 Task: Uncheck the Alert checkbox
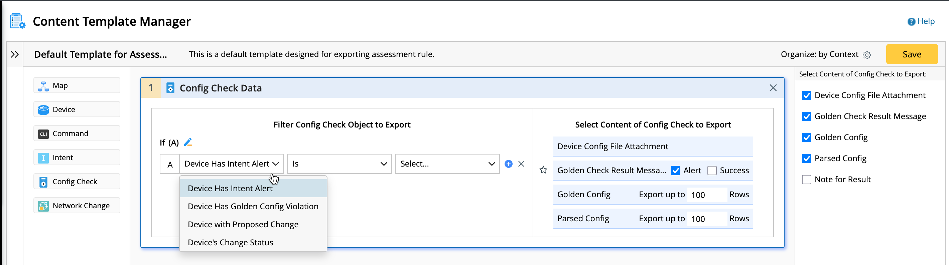(675, 171)
